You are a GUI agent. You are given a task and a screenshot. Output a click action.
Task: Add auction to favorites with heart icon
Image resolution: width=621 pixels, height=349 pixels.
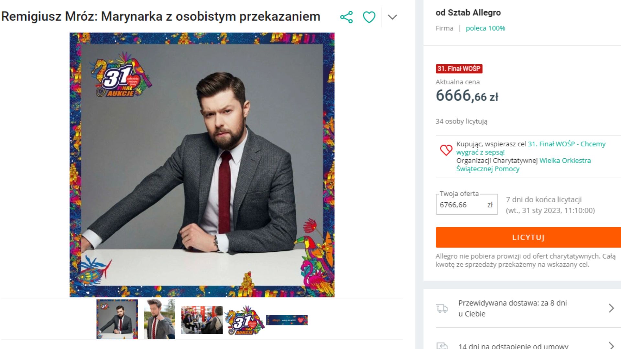[x=369, y=17]
